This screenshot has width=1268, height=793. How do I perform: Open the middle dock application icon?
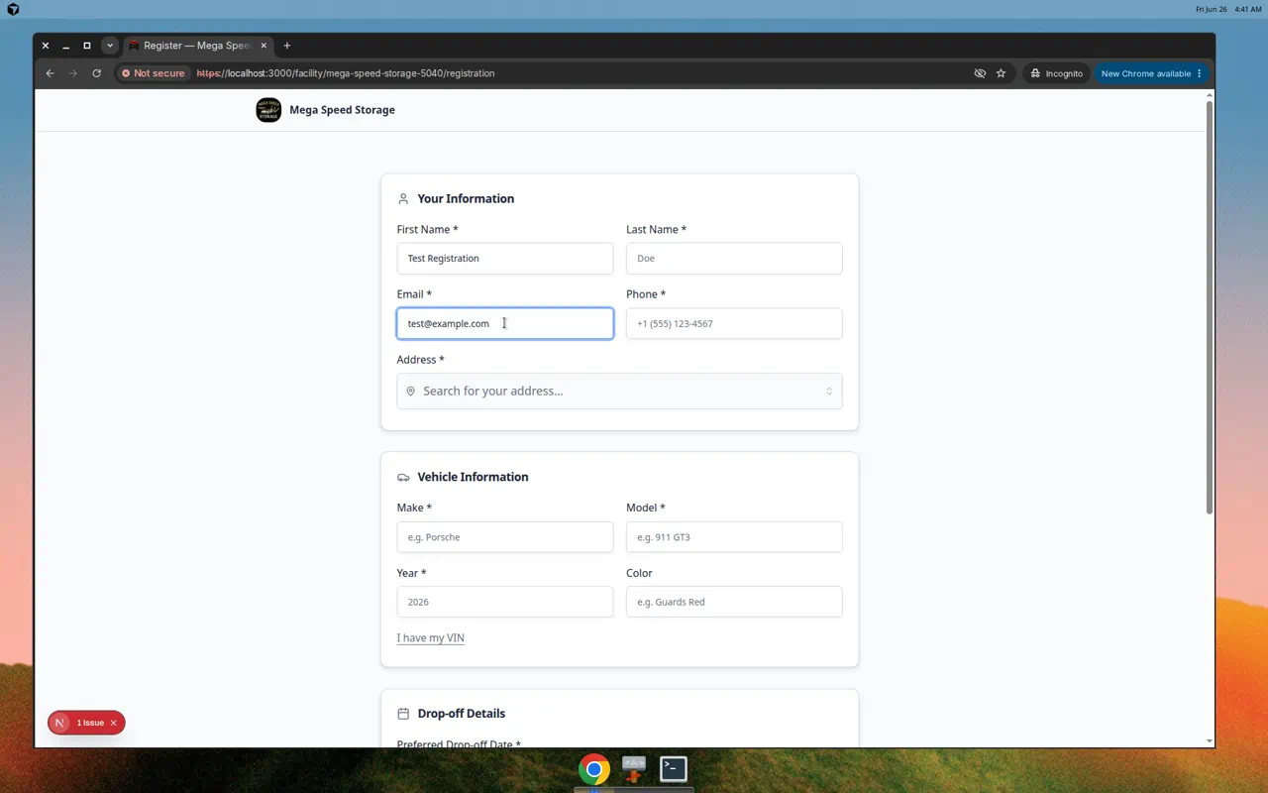point(634,768)
